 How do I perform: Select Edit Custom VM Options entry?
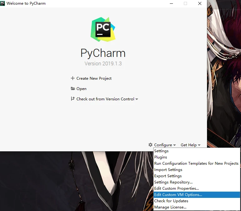pos(178,195)
